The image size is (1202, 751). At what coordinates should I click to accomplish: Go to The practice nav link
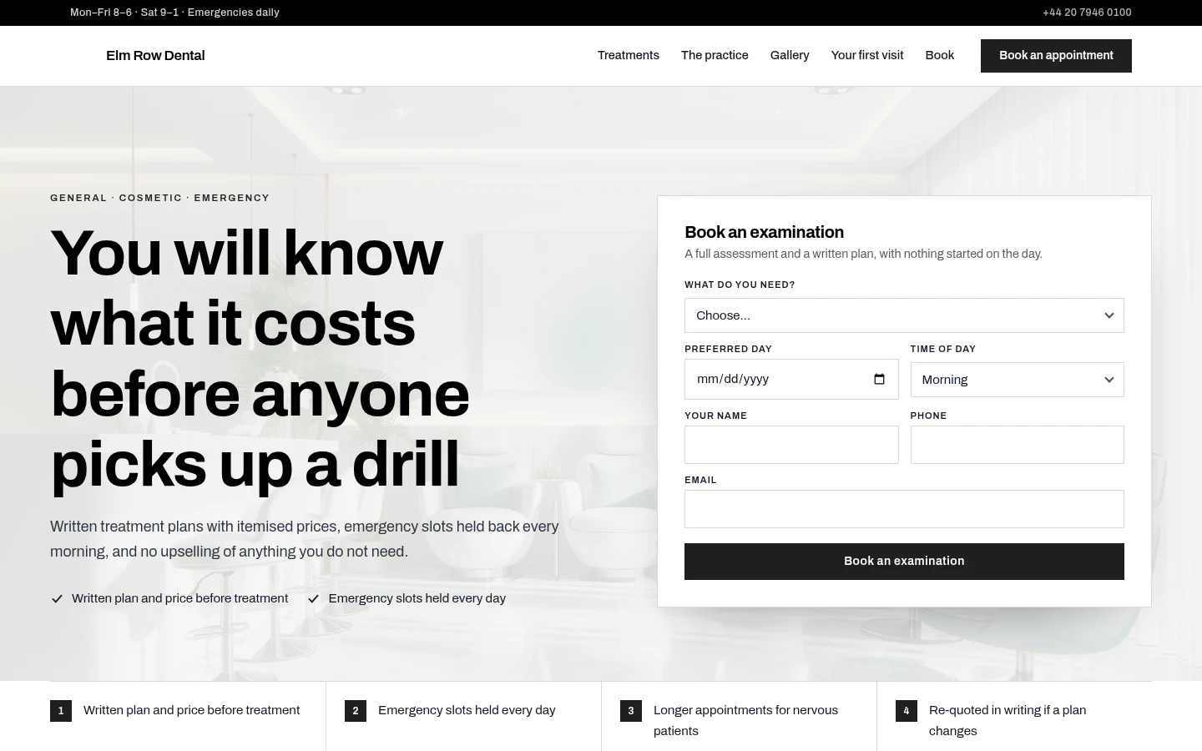(x=715, y=55)
